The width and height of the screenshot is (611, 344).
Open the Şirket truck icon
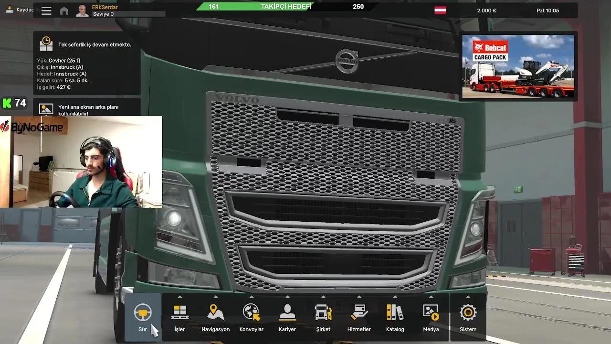(x=323, y=312)
